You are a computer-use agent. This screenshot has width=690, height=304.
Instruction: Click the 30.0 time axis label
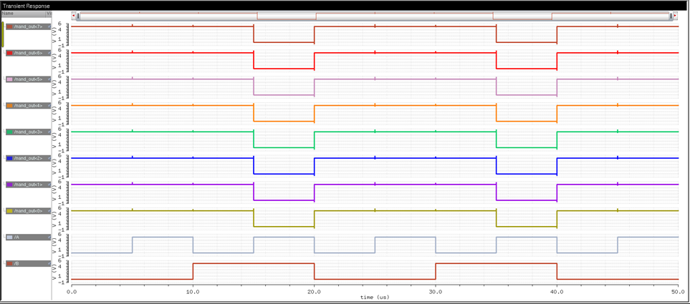[436, 291]
